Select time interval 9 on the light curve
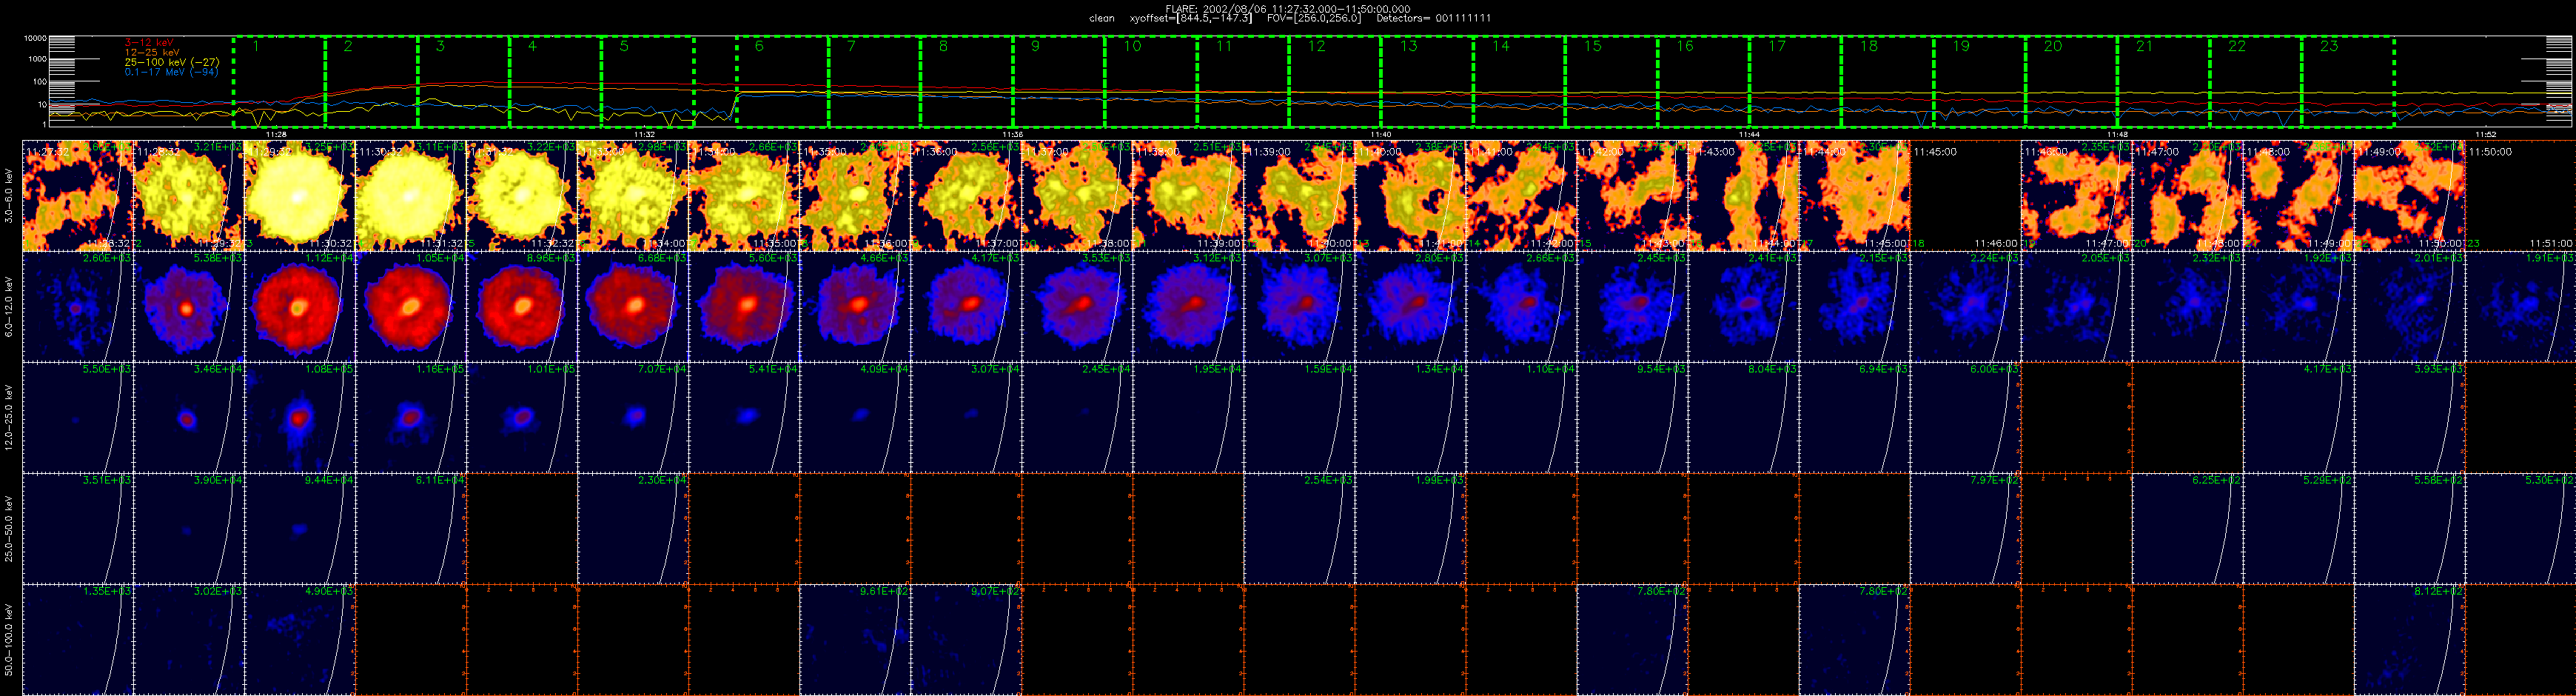 (1058, 82)
